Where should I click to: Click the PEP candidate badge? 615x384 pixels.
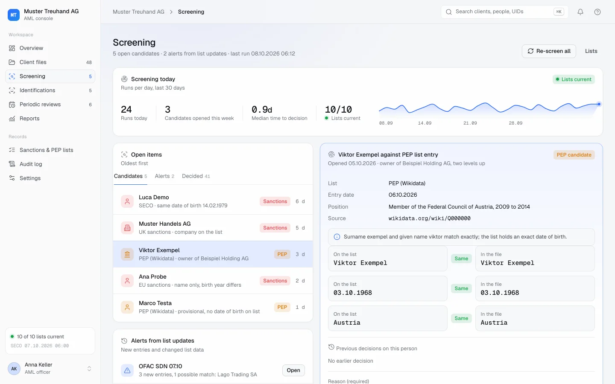click(574, 155)
